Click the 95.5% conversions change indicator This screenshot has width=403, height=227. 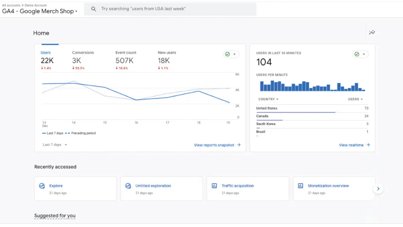(78, 68)
